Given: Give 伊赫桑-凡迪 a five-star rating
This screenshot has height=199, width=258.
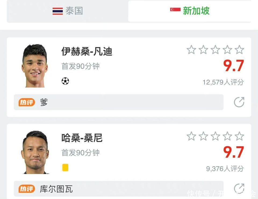Looking at the screenshot, I should [239, 50].
